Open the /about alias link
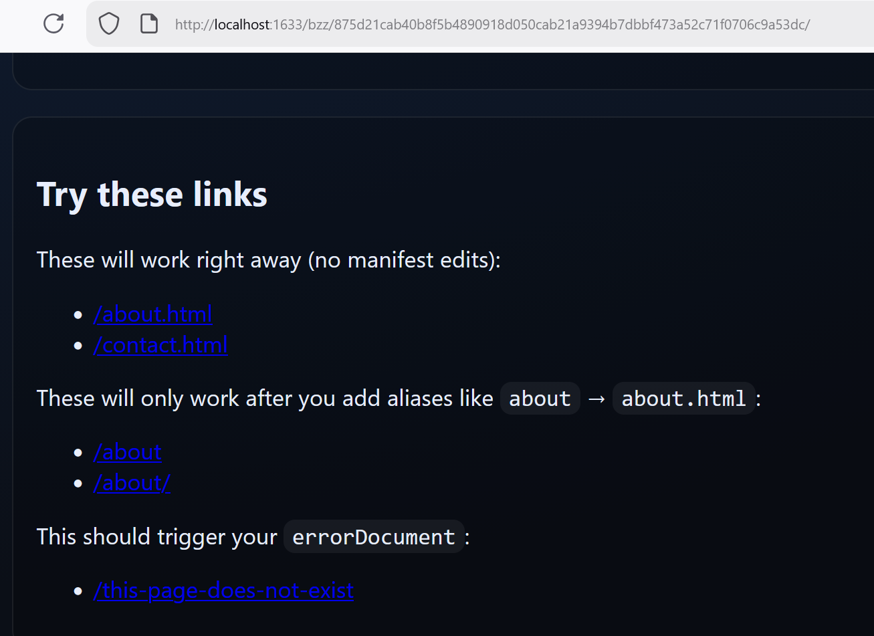874x636 pixels. pos(127,453)
